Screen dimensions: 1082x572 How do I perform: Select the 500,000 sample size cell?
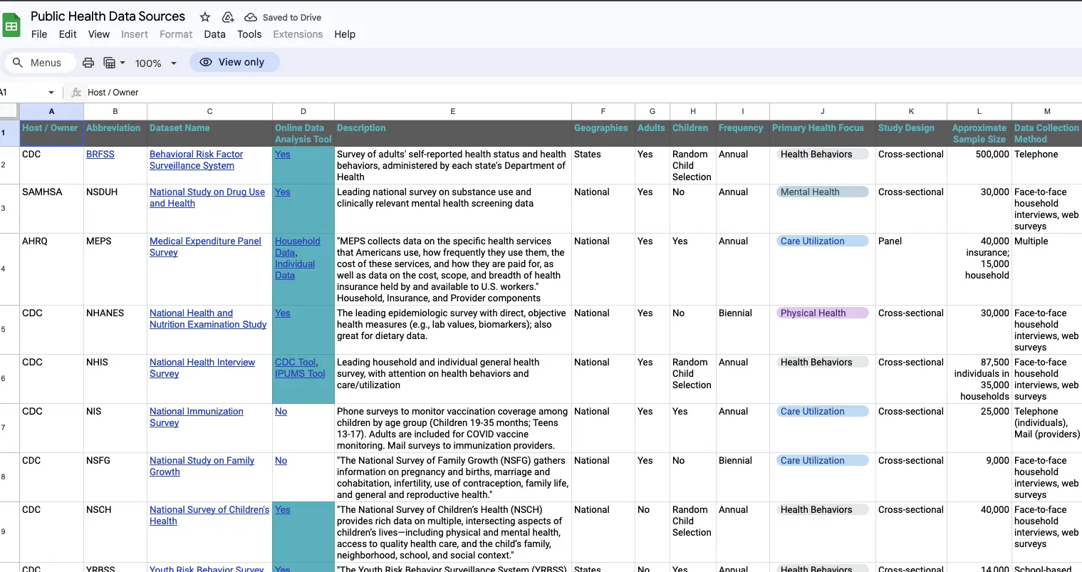[979, 165]
